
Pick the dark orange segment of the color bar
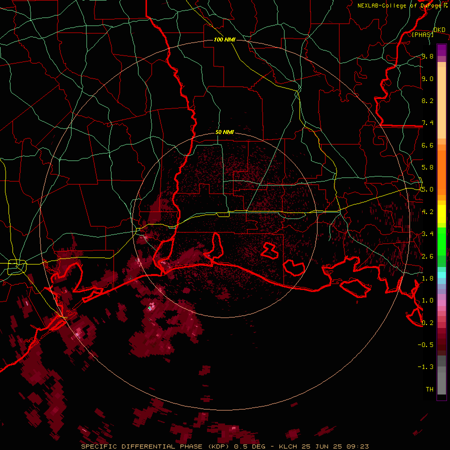(x=441, y=173)
